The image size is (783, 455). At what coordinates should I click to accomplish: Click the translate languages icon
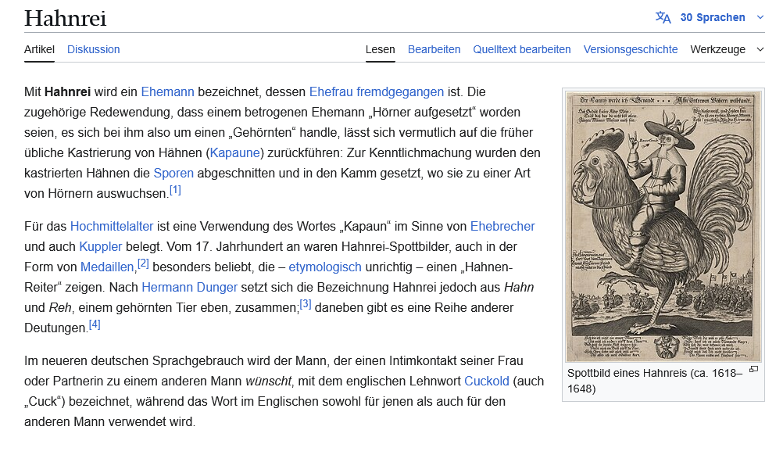663,17
